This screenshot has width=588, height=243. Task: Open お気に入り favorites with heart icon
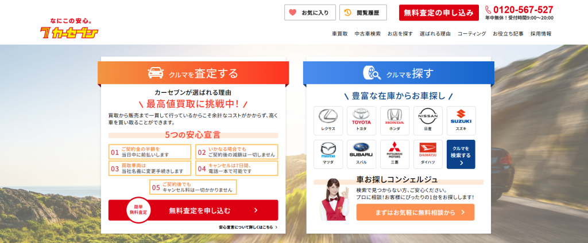[310, 12]
